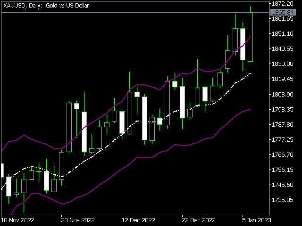Click the 22 Dec 2022 date label
The width and height of the screenshot is (302, 226).
199,220
